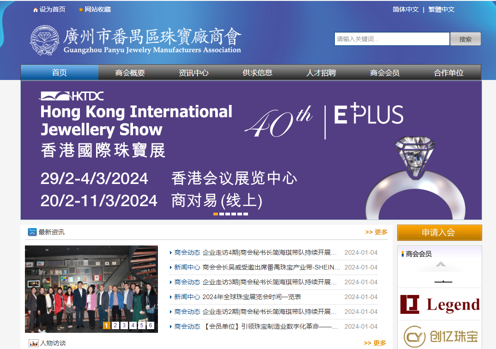Show news photo slide 4
The height and width of the screenshot is (349, 496).
(x=133, y=325)
